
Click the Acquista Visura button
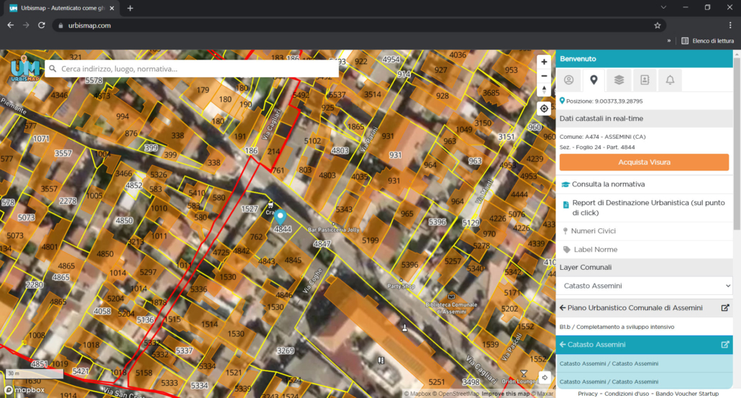(x=644, y=162)
